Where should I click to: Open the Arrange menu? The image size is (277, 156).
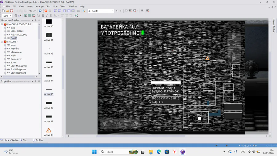pos(39,6)
